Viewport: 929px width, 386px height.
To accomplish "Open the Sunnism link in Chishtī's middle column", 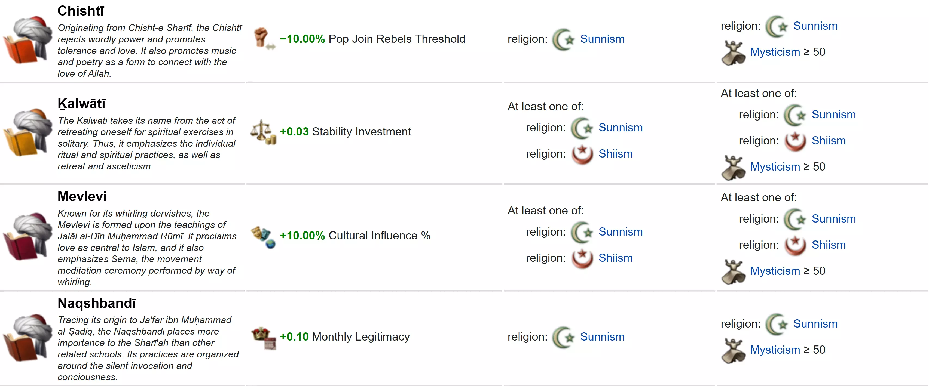I will [x=602, y=39].
